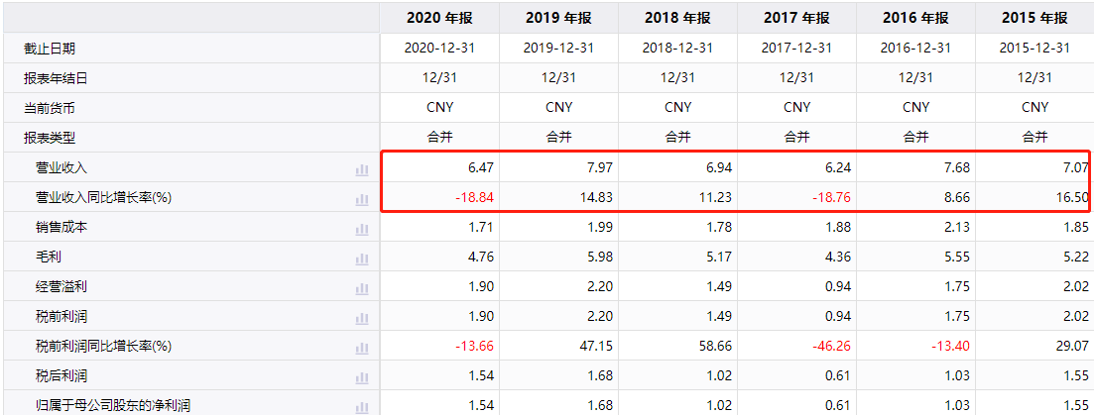This screenshot has height=415, width=1094.
Task: Open chart icon for 税后利润 row
Action: (361, 376)
